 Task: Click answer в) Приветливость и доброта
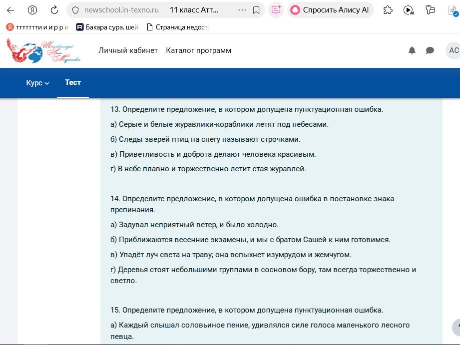point(213,154)
